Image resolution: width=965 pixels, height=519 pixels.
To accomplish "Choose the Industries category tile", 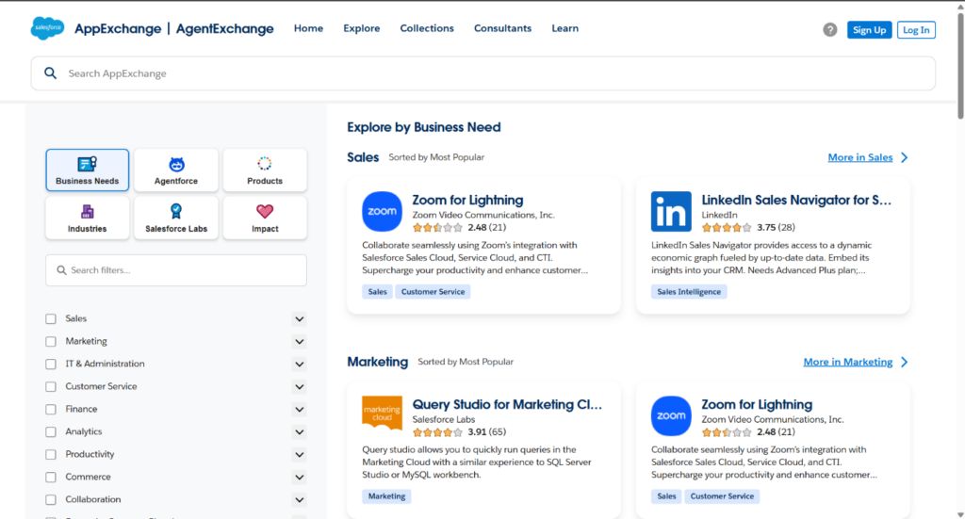I will (88, 218).
